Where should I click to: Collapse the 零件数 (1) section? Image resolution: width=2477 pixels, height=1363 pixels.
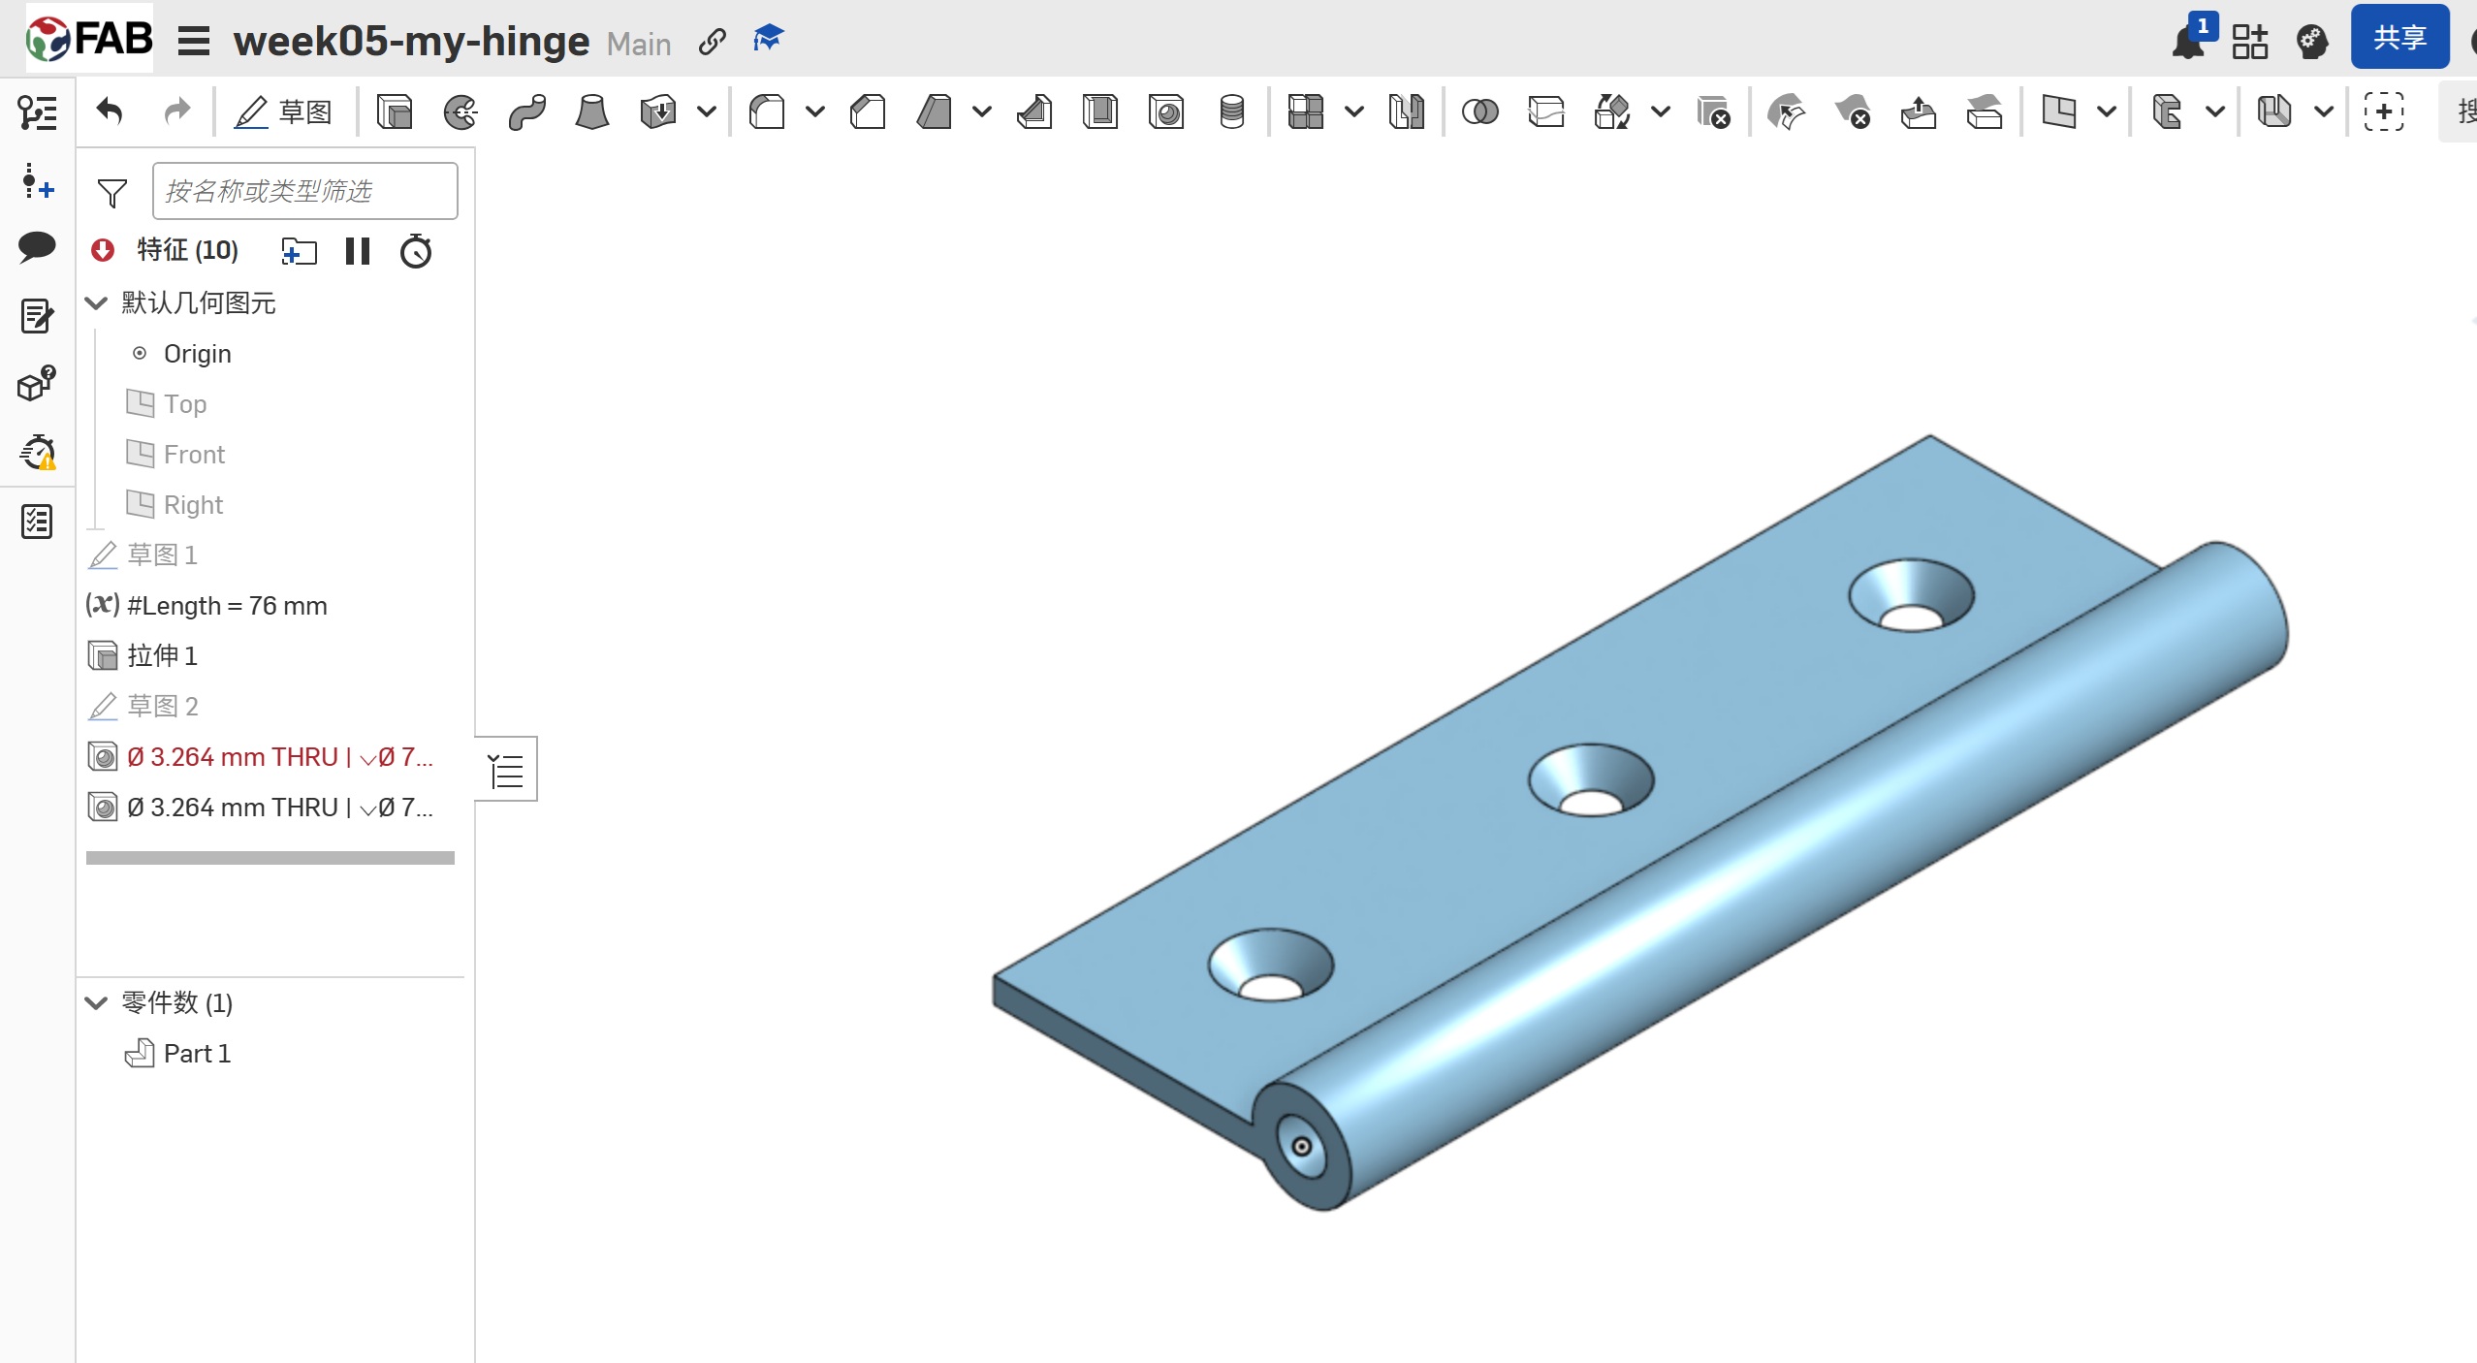[x=96, y=1003]
